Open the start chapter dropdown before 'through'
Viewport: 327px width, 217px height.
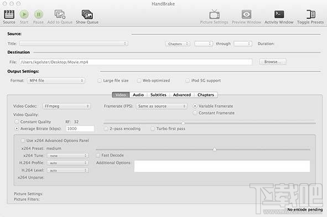[x=204, y=44]
